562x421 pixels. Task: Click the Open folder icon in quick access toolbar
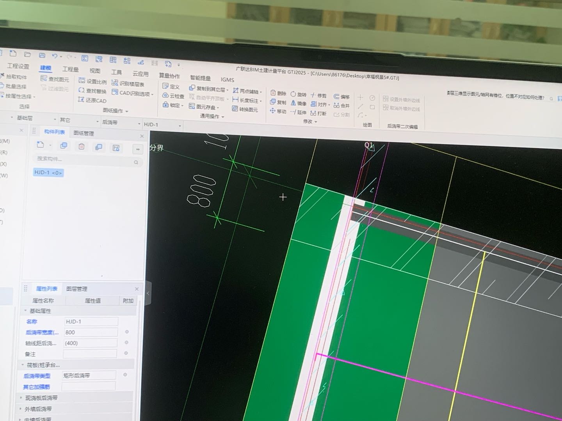point(27,55)
